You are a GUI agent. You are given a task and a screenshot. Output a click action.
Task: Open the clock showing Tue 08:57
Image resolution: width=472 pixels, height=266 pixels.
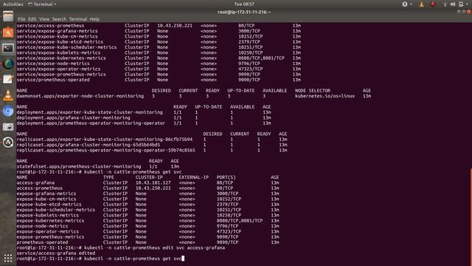pos(244,4)
